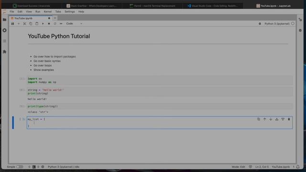Switch to iTerm2 macOS Terminal Replacement tab
This screenshot has height=172, width=306.
(153, 6)
